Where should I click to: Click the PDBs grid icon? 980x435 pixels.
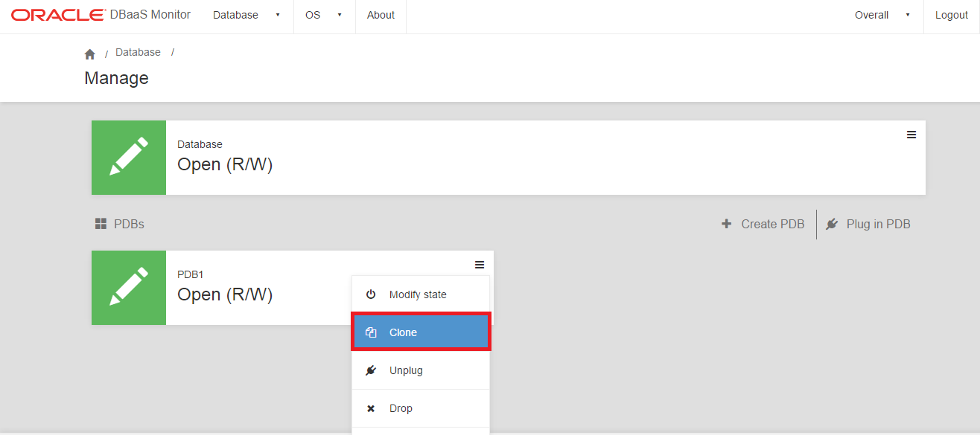[101, 224]
